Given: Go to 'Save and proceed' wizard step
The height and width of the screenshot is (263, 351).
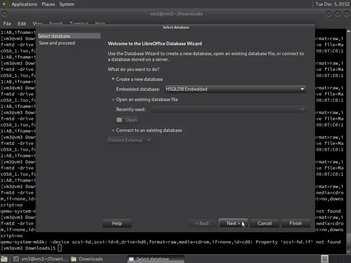Looking at the screenshot, I should tap(57, 43).
